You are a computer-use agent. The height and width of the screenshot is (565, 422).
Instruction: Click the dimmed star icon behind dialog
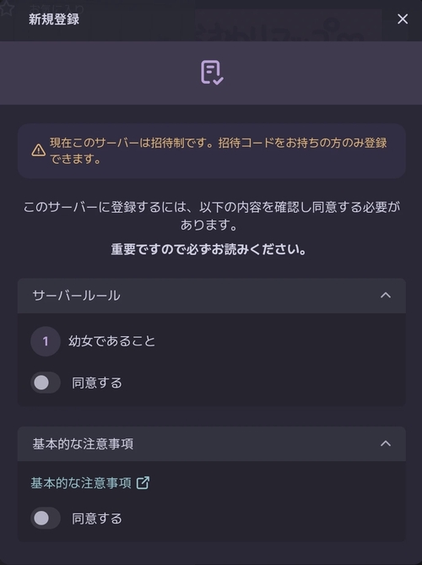(x=6, y=8)
